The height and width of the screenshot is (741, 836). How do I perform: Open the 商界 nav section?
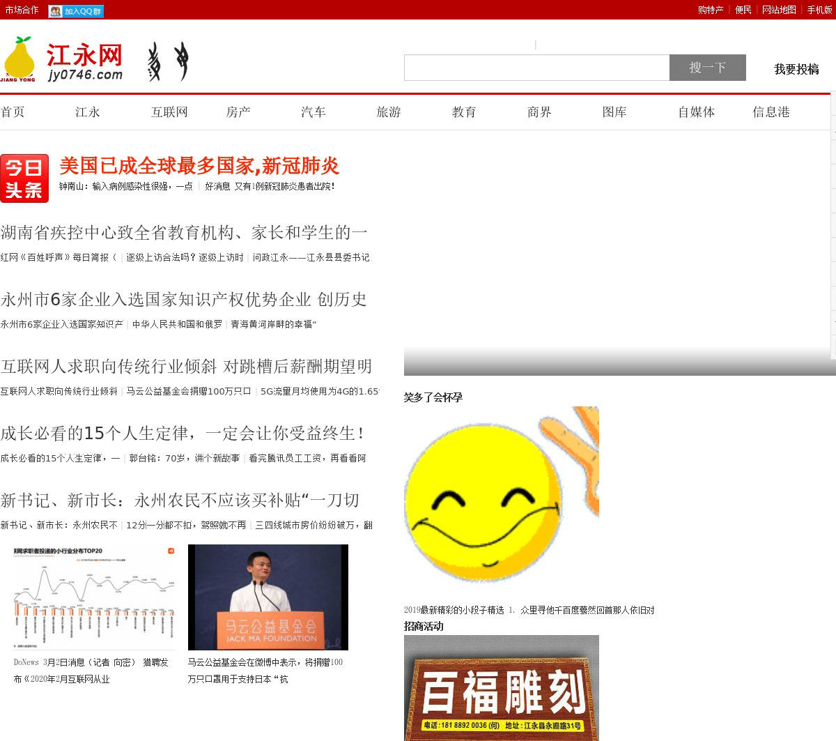pyautogui.click(x=539, y=112)
